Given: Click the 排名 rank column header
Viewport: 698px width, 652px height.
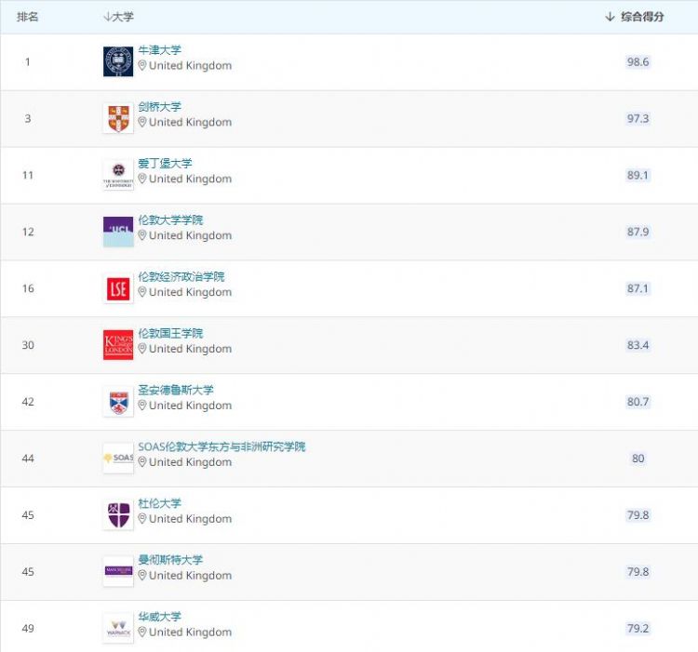Looking at the screenshot, I should tap(28, 17).
